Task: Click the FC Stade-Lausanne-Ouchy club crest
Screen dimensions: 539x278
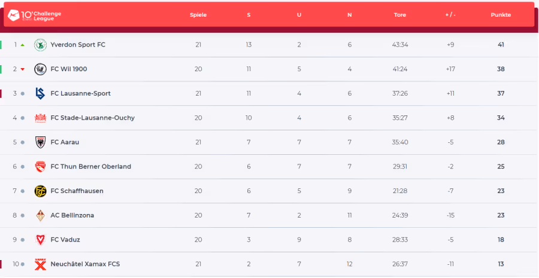Action: (x=40, y=118)
